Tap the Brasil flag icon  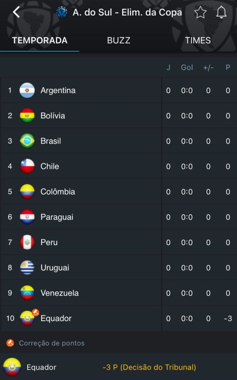click(27, 141)
